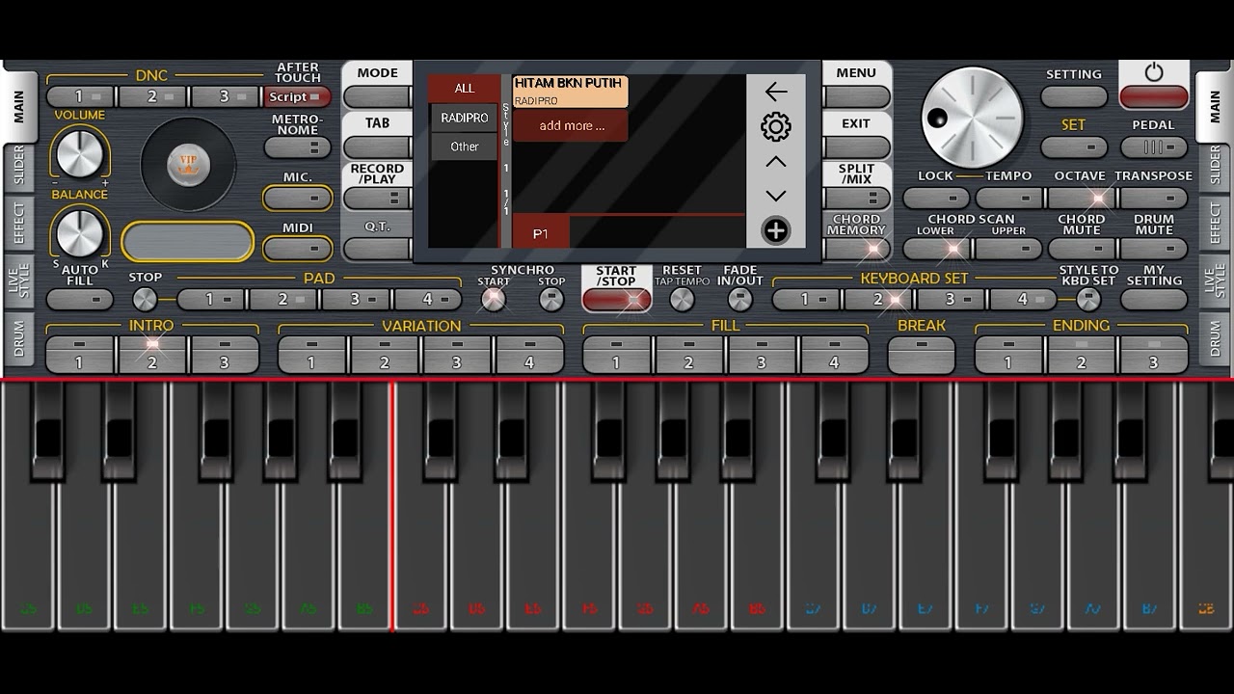
Task: Select the Other category tab
Action: [465, 147]
